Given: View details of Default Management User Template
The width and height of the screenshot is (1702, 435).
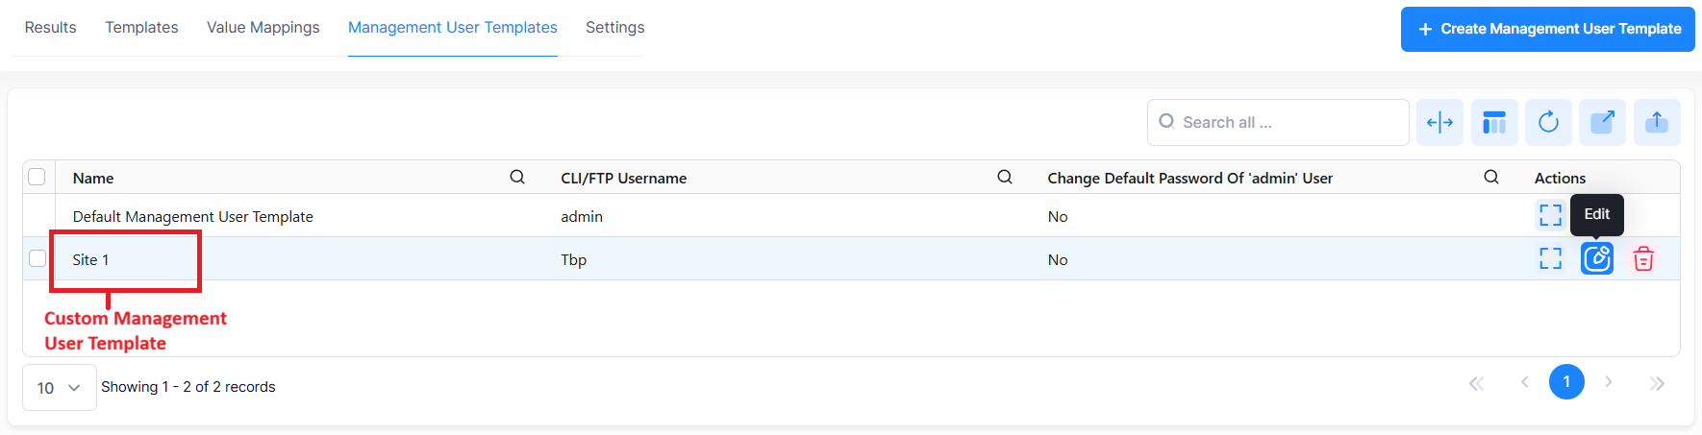Looking at the screenshot, I should [1550, 215].
